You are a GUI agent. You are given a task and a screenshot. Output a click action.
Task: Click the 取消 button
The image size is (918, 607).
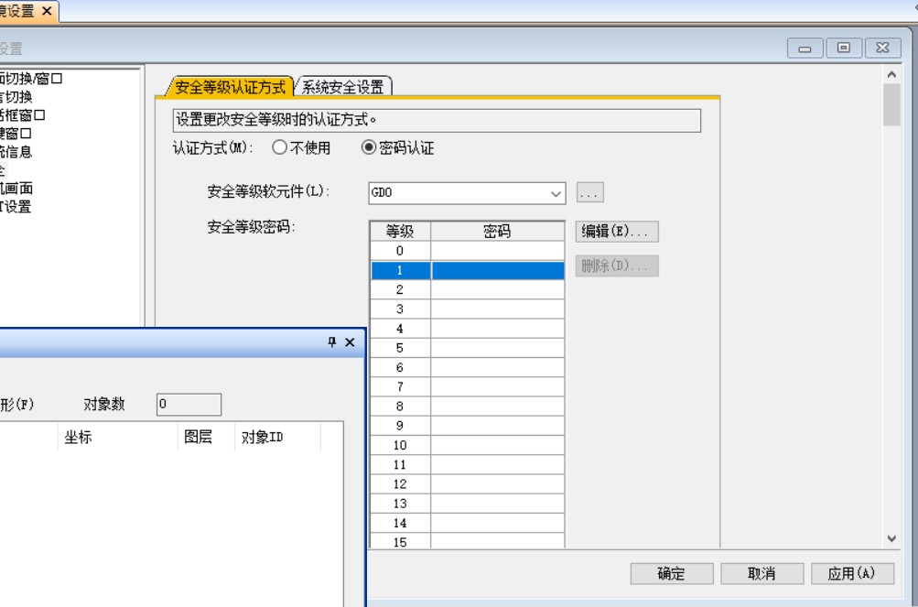tap(761, 574)
